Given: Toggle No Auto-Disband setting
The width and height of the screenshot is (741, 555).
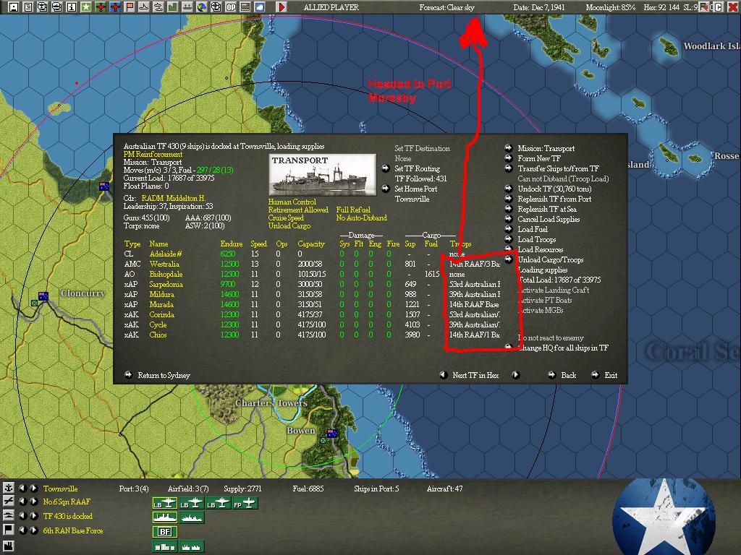Looking at the screenshot, I should pyautogui.click(x=361, y=218).
